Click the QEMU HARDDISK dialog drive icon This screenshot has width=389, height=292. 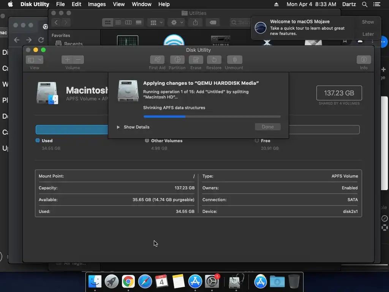coord(128,90)
